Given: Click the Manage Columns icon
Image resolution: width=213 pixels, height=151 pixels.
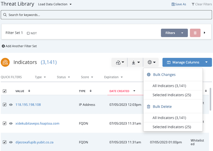Looking at the screenshot, I should (x=169, y=62).
